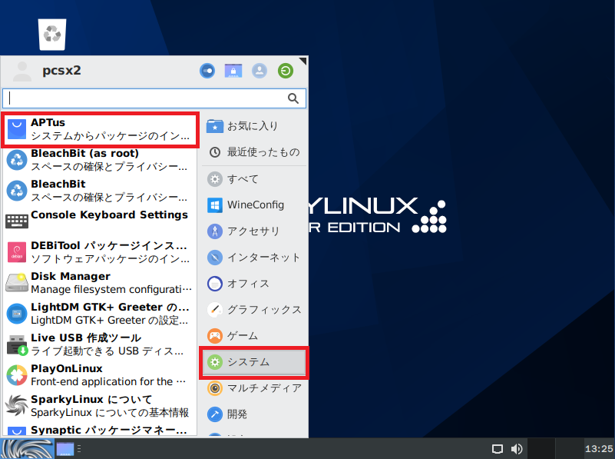The image size is (615, 459).
Task: Click the lock screen icon
Action: [233, 71]
